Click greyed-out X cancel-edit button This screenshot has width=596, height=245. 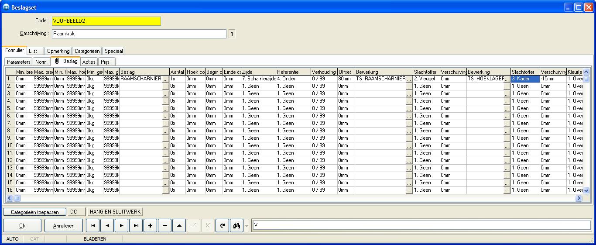click(x=208, y=226)
